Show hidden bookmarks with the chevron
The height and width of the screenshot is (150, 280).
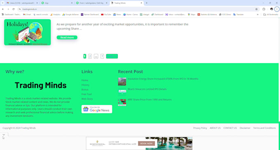click(257, 14)
